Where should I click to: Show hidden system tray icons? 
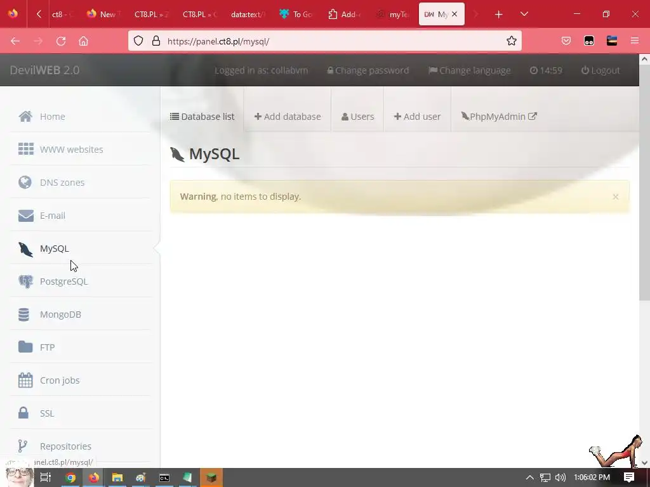[530, 477]
